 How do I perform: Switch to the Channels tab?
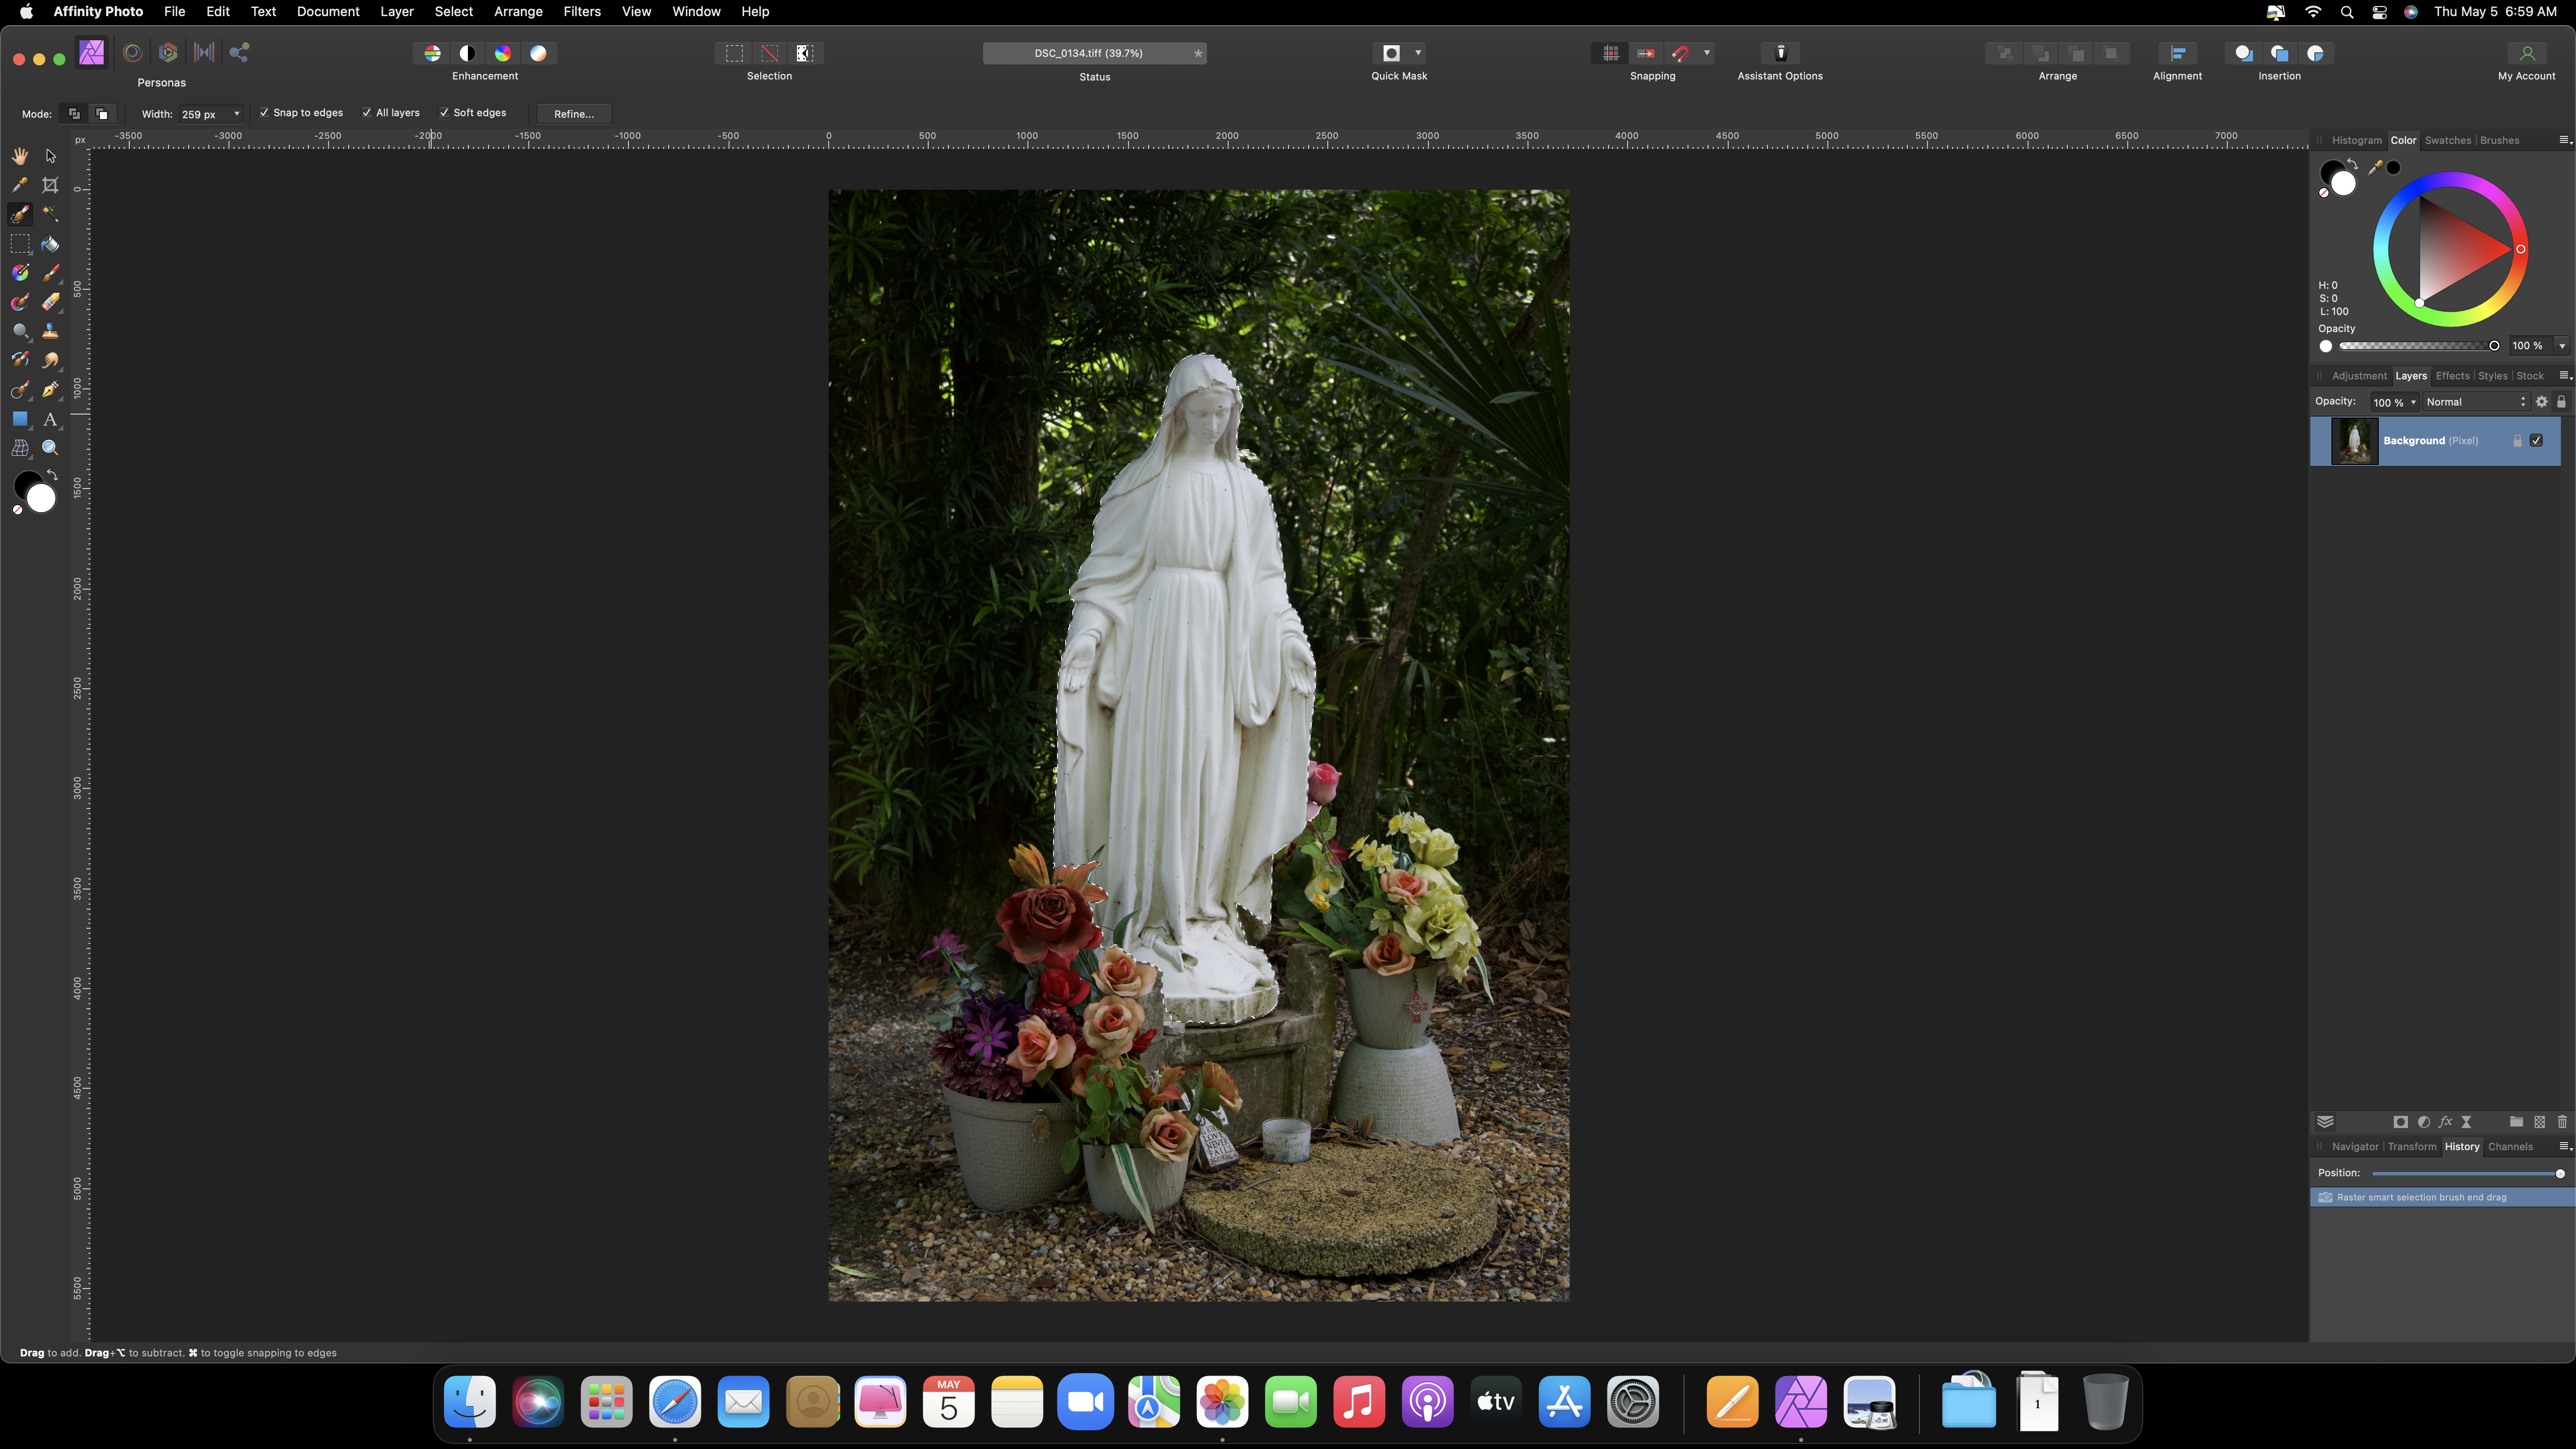2510,1147
